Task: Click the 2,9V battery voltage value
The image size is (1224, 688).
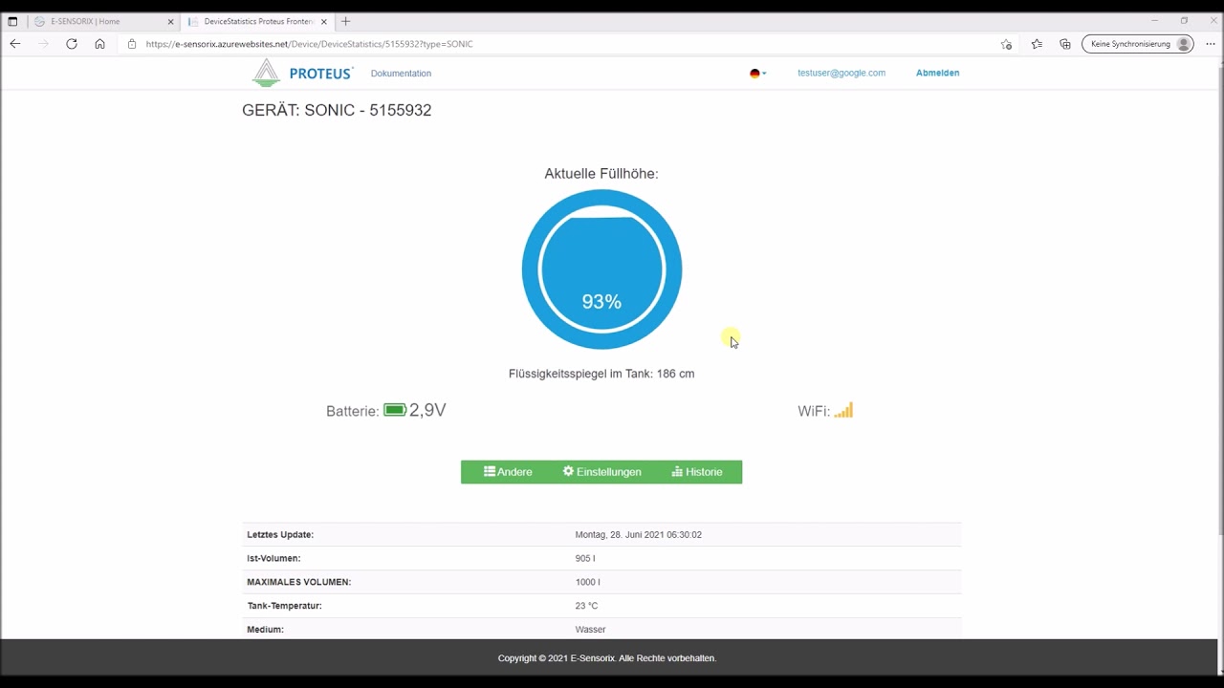Action: 427,410
